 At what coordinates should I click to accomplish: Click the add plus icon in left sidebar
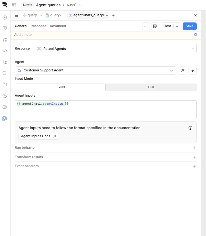5,17
